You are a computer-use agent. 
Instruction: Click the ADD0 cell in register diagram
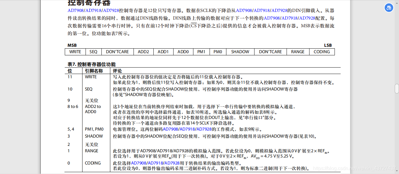(x=183, y=52)
